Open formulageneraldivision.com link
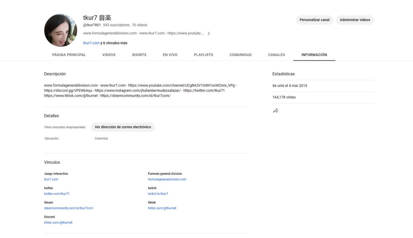The height and width of the screenshot is (238, 413). [167, 180]
